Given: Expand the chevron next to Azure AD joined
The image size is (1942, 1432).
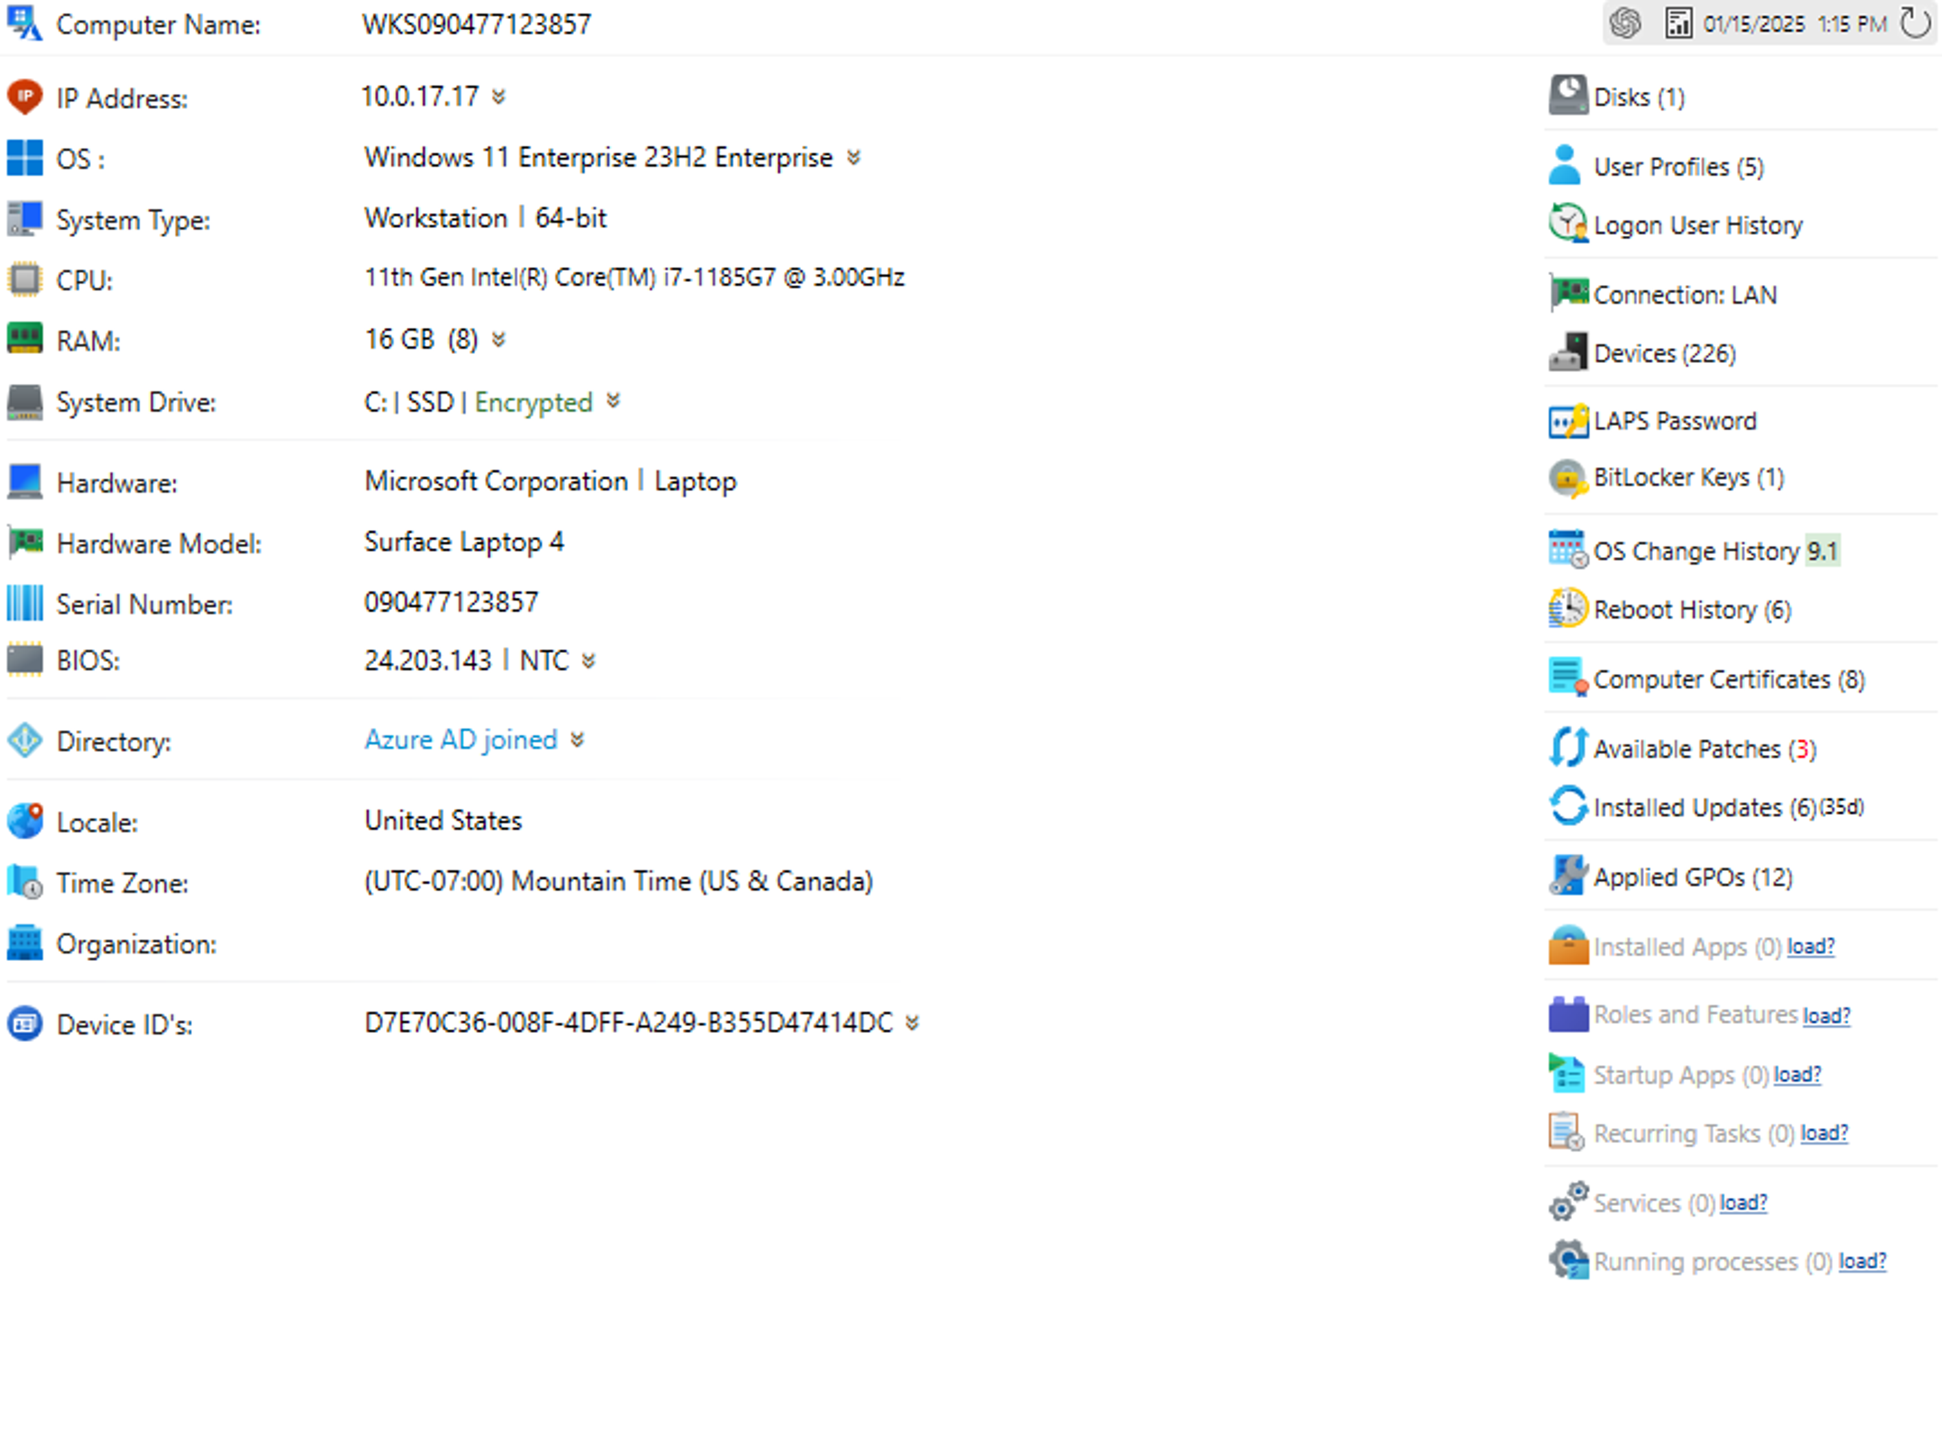Looking at the screenshot, I should tap(577, 740).
